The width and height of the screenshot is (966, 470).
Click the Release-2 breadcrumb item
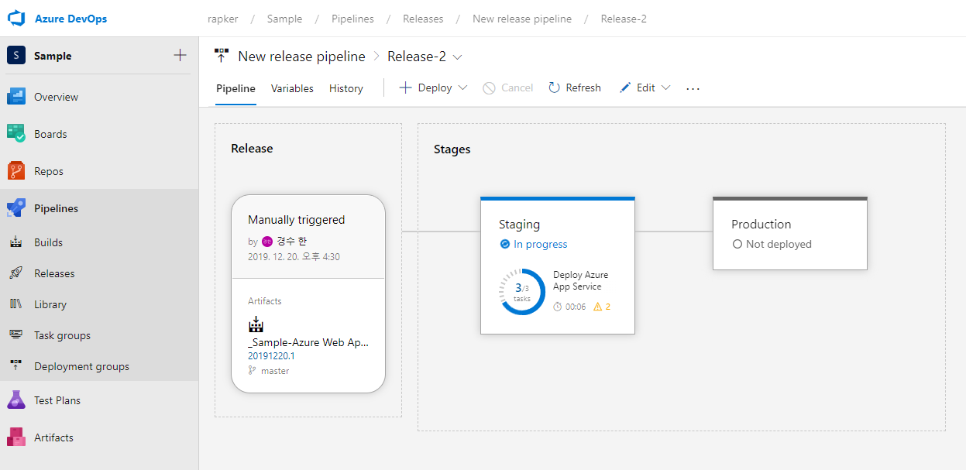[624, 19]
